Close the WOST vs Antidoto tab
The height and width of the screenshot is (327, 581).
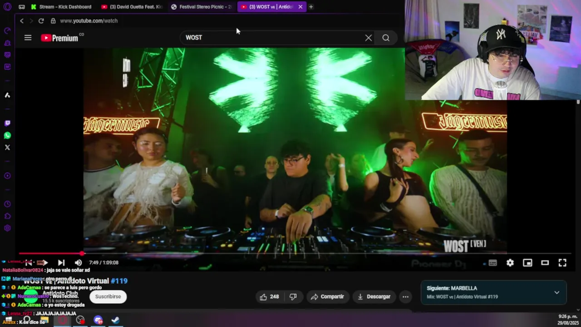click(300, 7)
